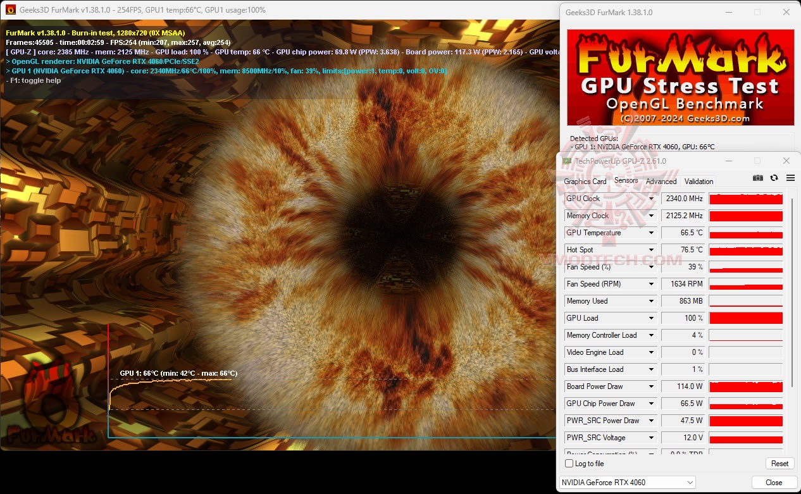Click the FurMark icon in the burn-in title bar
The width and height of the screenshot is (801, 494).
point(10,9)
